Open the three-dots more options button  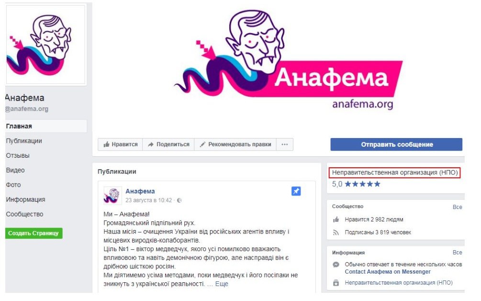[x=285, y=144]
